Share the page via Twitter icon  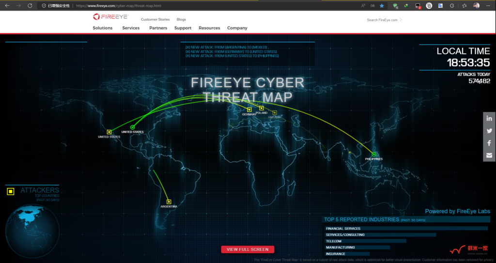coord(489,131)
